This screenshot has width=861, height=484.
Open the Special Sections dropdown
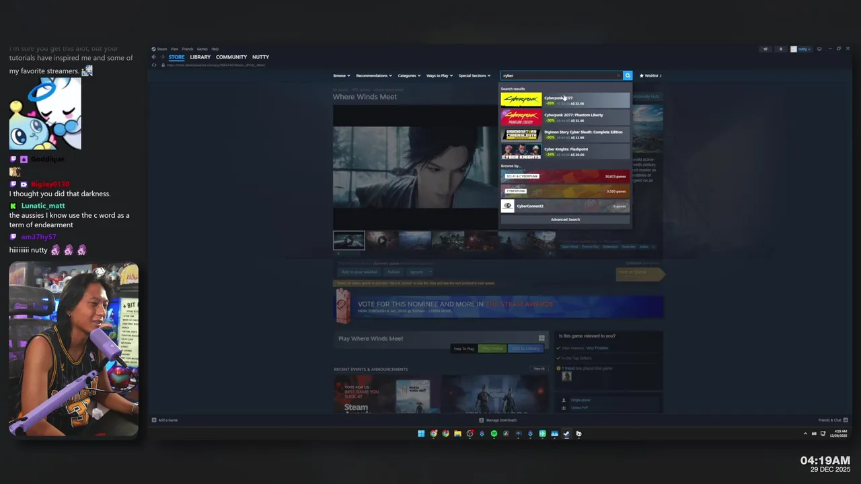(474, 75)
